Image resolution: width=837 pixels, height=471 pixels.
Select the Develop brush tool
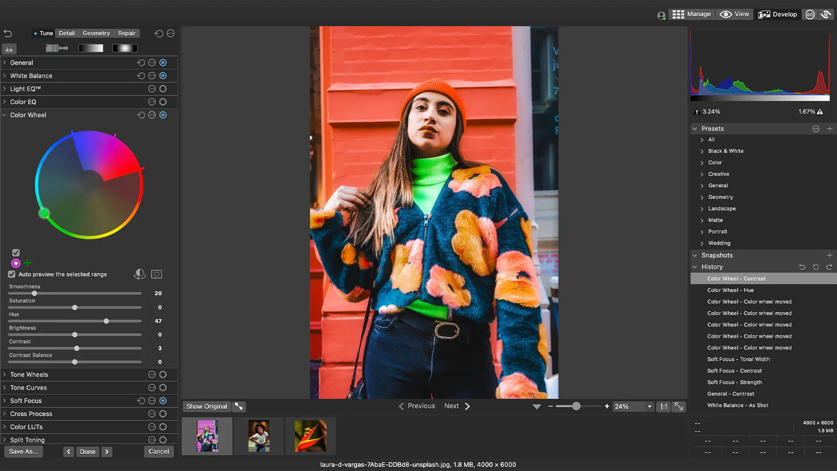point(56,48)
